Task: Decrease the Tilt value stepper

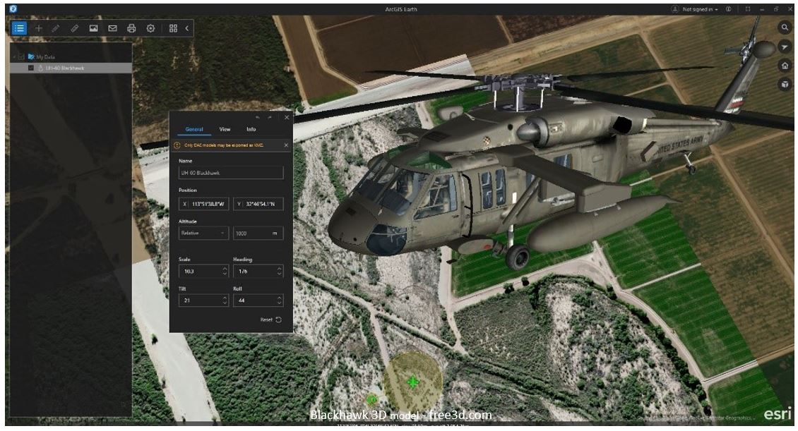Action: click(x=225, y=303)
